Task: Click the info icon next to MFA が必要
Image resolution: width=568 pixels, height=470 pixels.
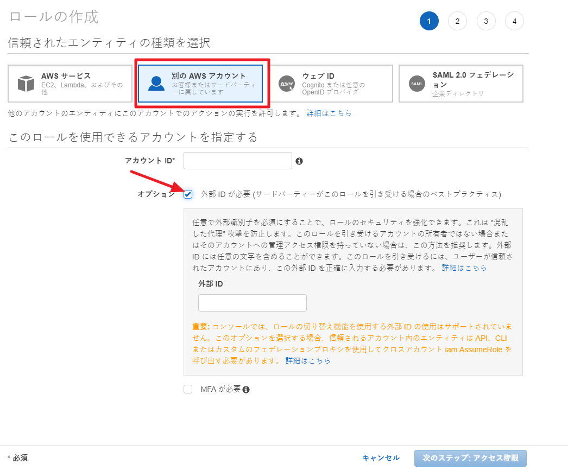Action: (x=246, y=390)
